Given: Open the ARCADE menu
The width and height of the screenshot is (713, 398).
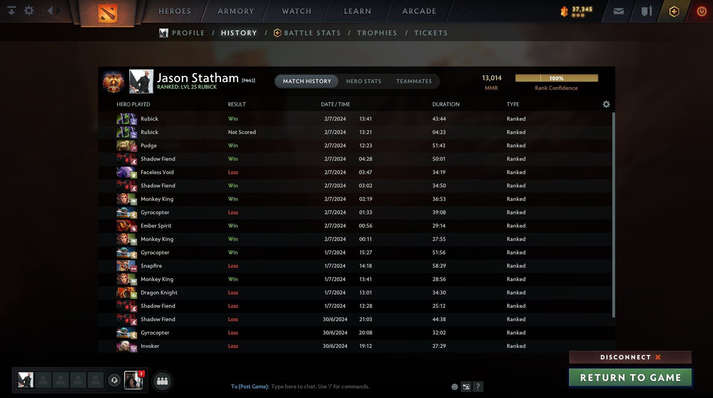Looking at the screenshot, I should [419, 11].
